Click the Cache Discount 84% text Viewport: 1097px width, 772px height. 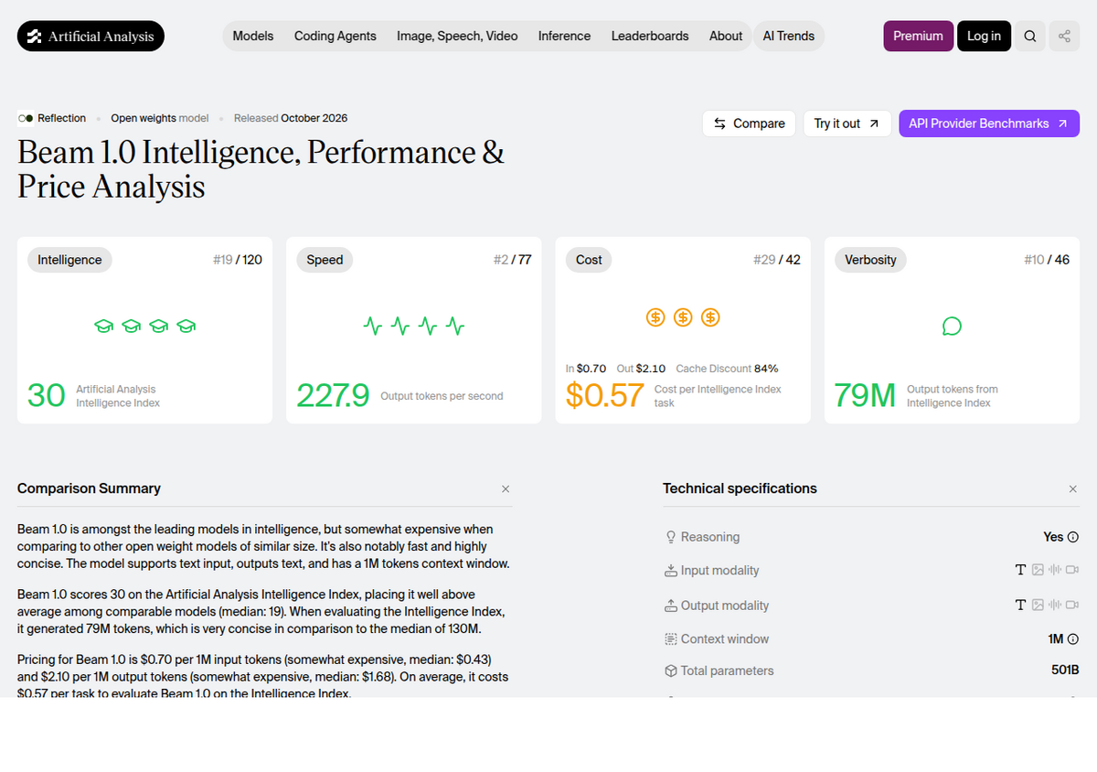(727, 369)
